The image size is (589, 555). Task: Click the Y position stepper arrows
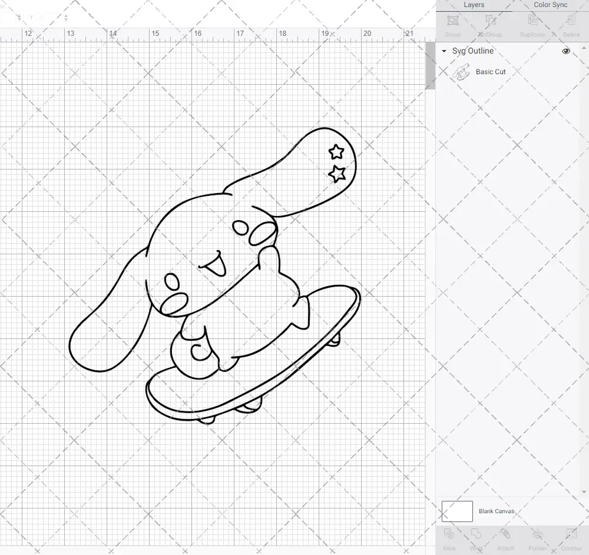coord(66,18)
